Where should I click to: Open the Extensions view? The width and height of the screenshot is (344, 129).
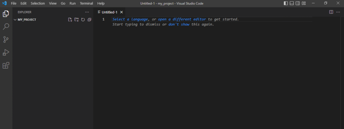coord(6,65)
